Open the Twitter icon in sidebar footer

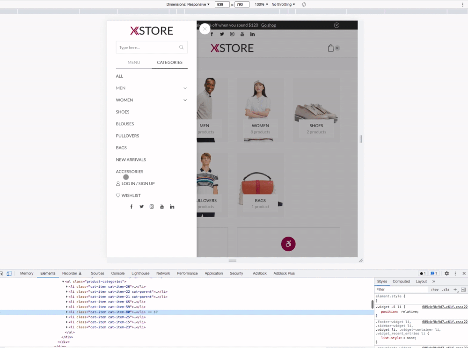[x=141, y=207]
